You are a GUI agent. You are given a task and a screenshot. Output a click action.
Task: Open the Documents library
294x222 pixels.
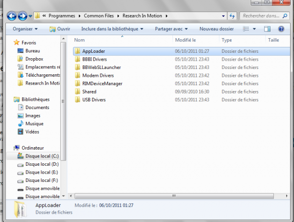click(x=37, y=108)
